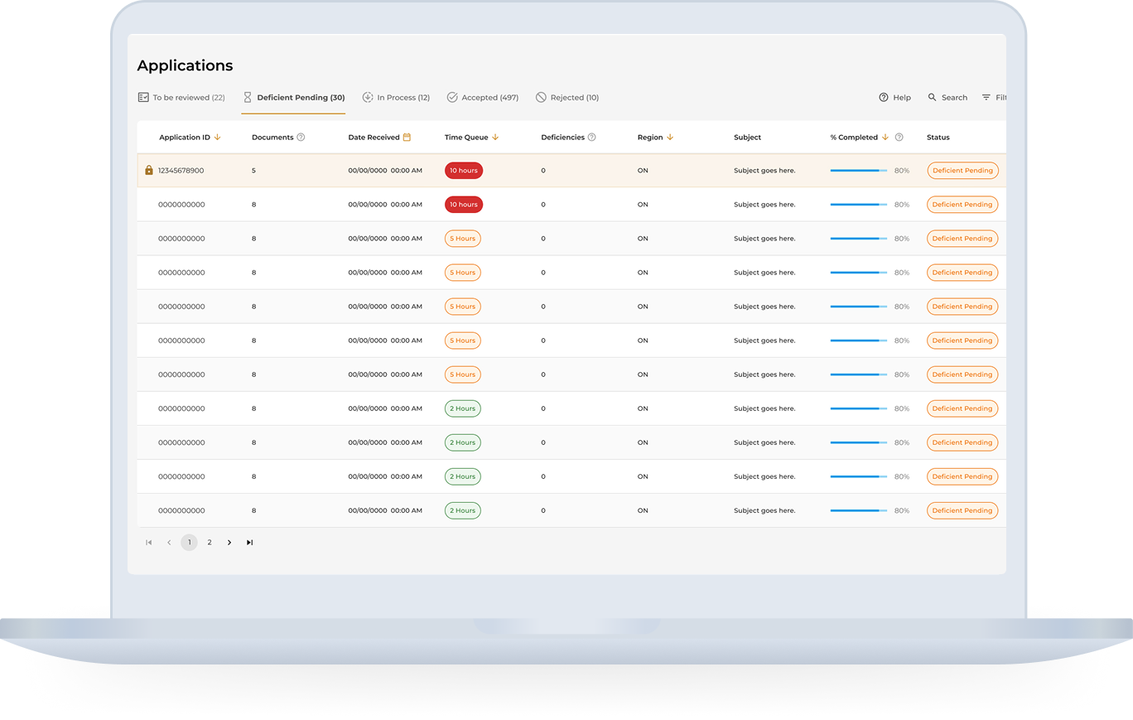
Task: Switch to the Accepted (497) tab
Action: coord(482,98)
